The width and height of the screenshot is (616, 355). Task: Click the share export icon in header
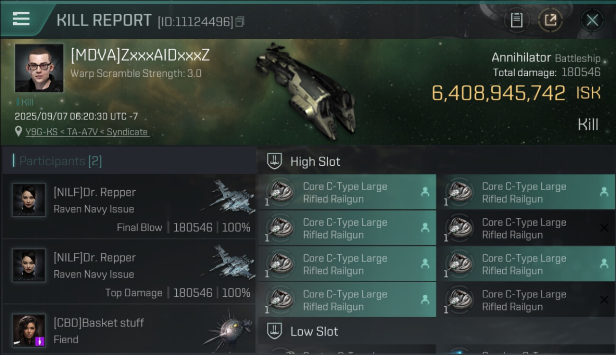(551, 20)
